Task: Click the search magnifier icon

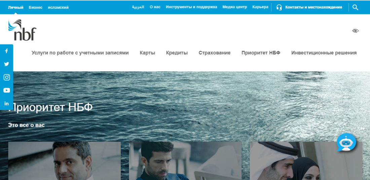Action: tap(356, 7)
